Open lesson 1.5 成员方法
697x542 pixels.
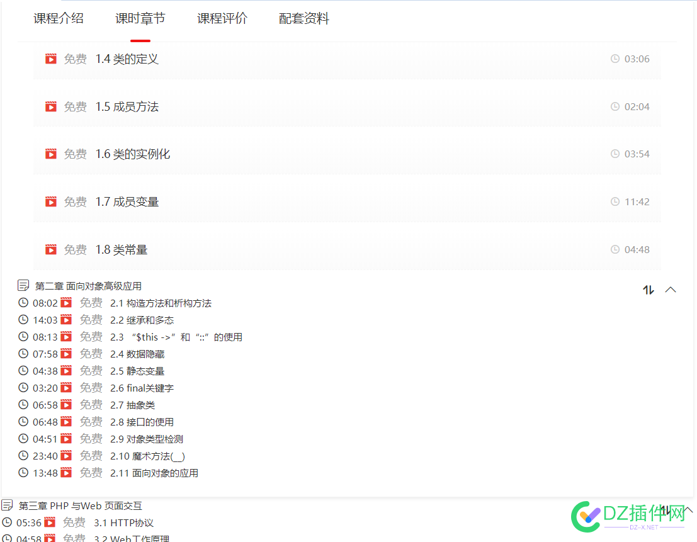(127, 107)
